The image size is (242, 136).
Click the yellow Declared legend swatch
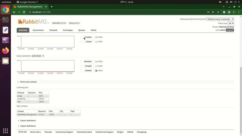(96, 62)
